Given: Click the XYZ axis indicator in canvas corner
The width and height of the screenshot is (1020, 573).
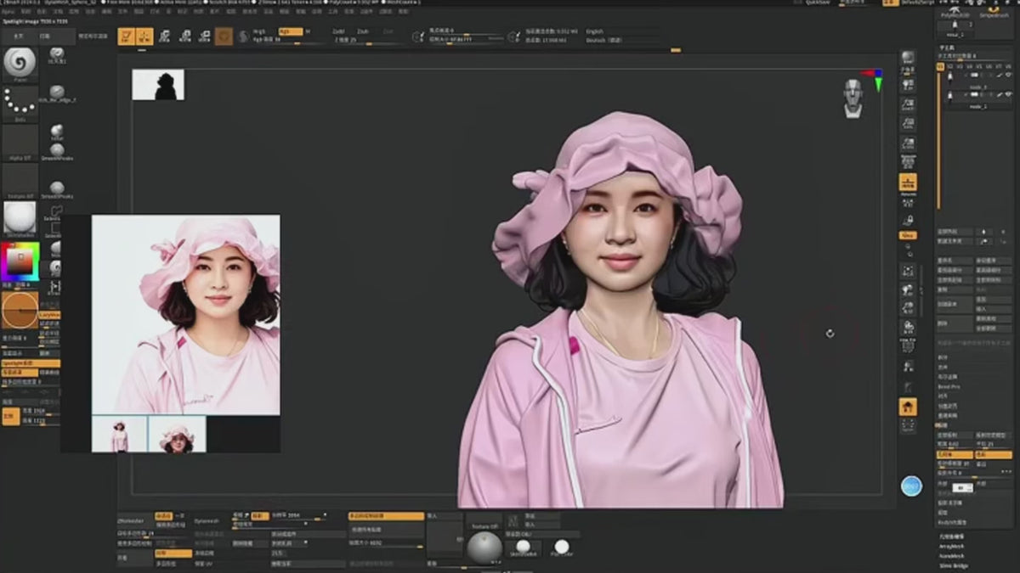Looking at the screenshot, I should click(x=875, y=80).
